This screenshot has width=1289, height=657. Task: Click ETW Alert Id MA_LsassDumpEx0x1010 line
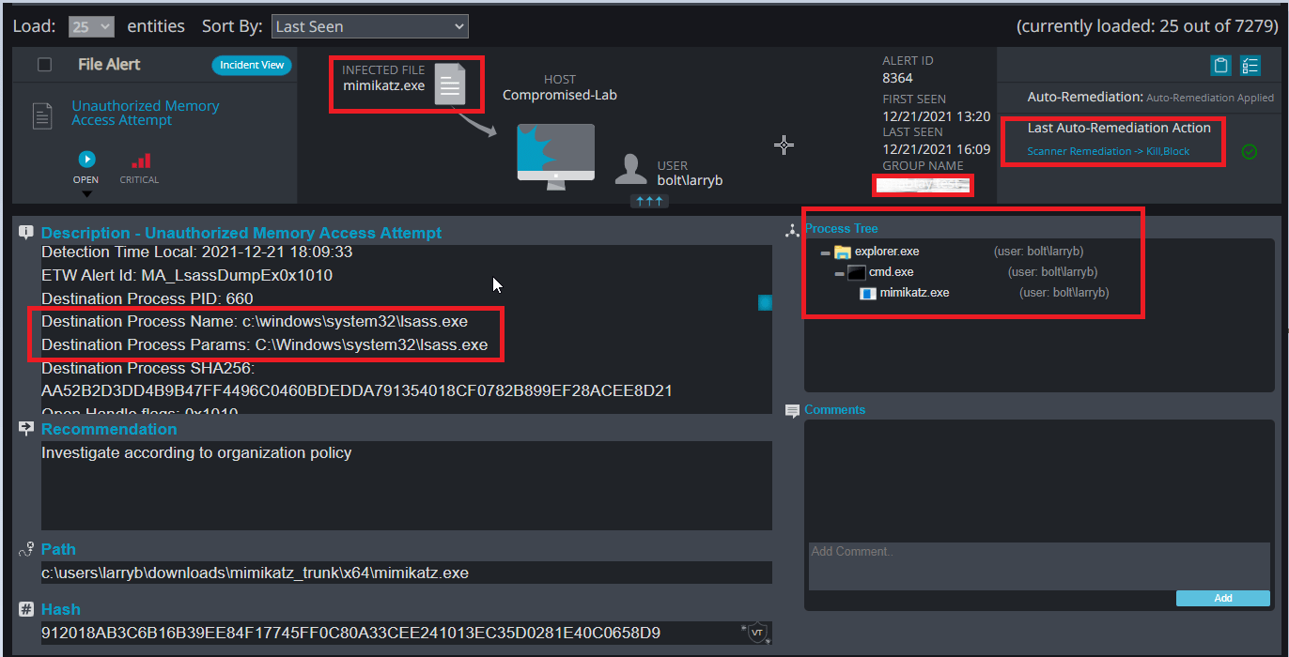coord(187,276)
